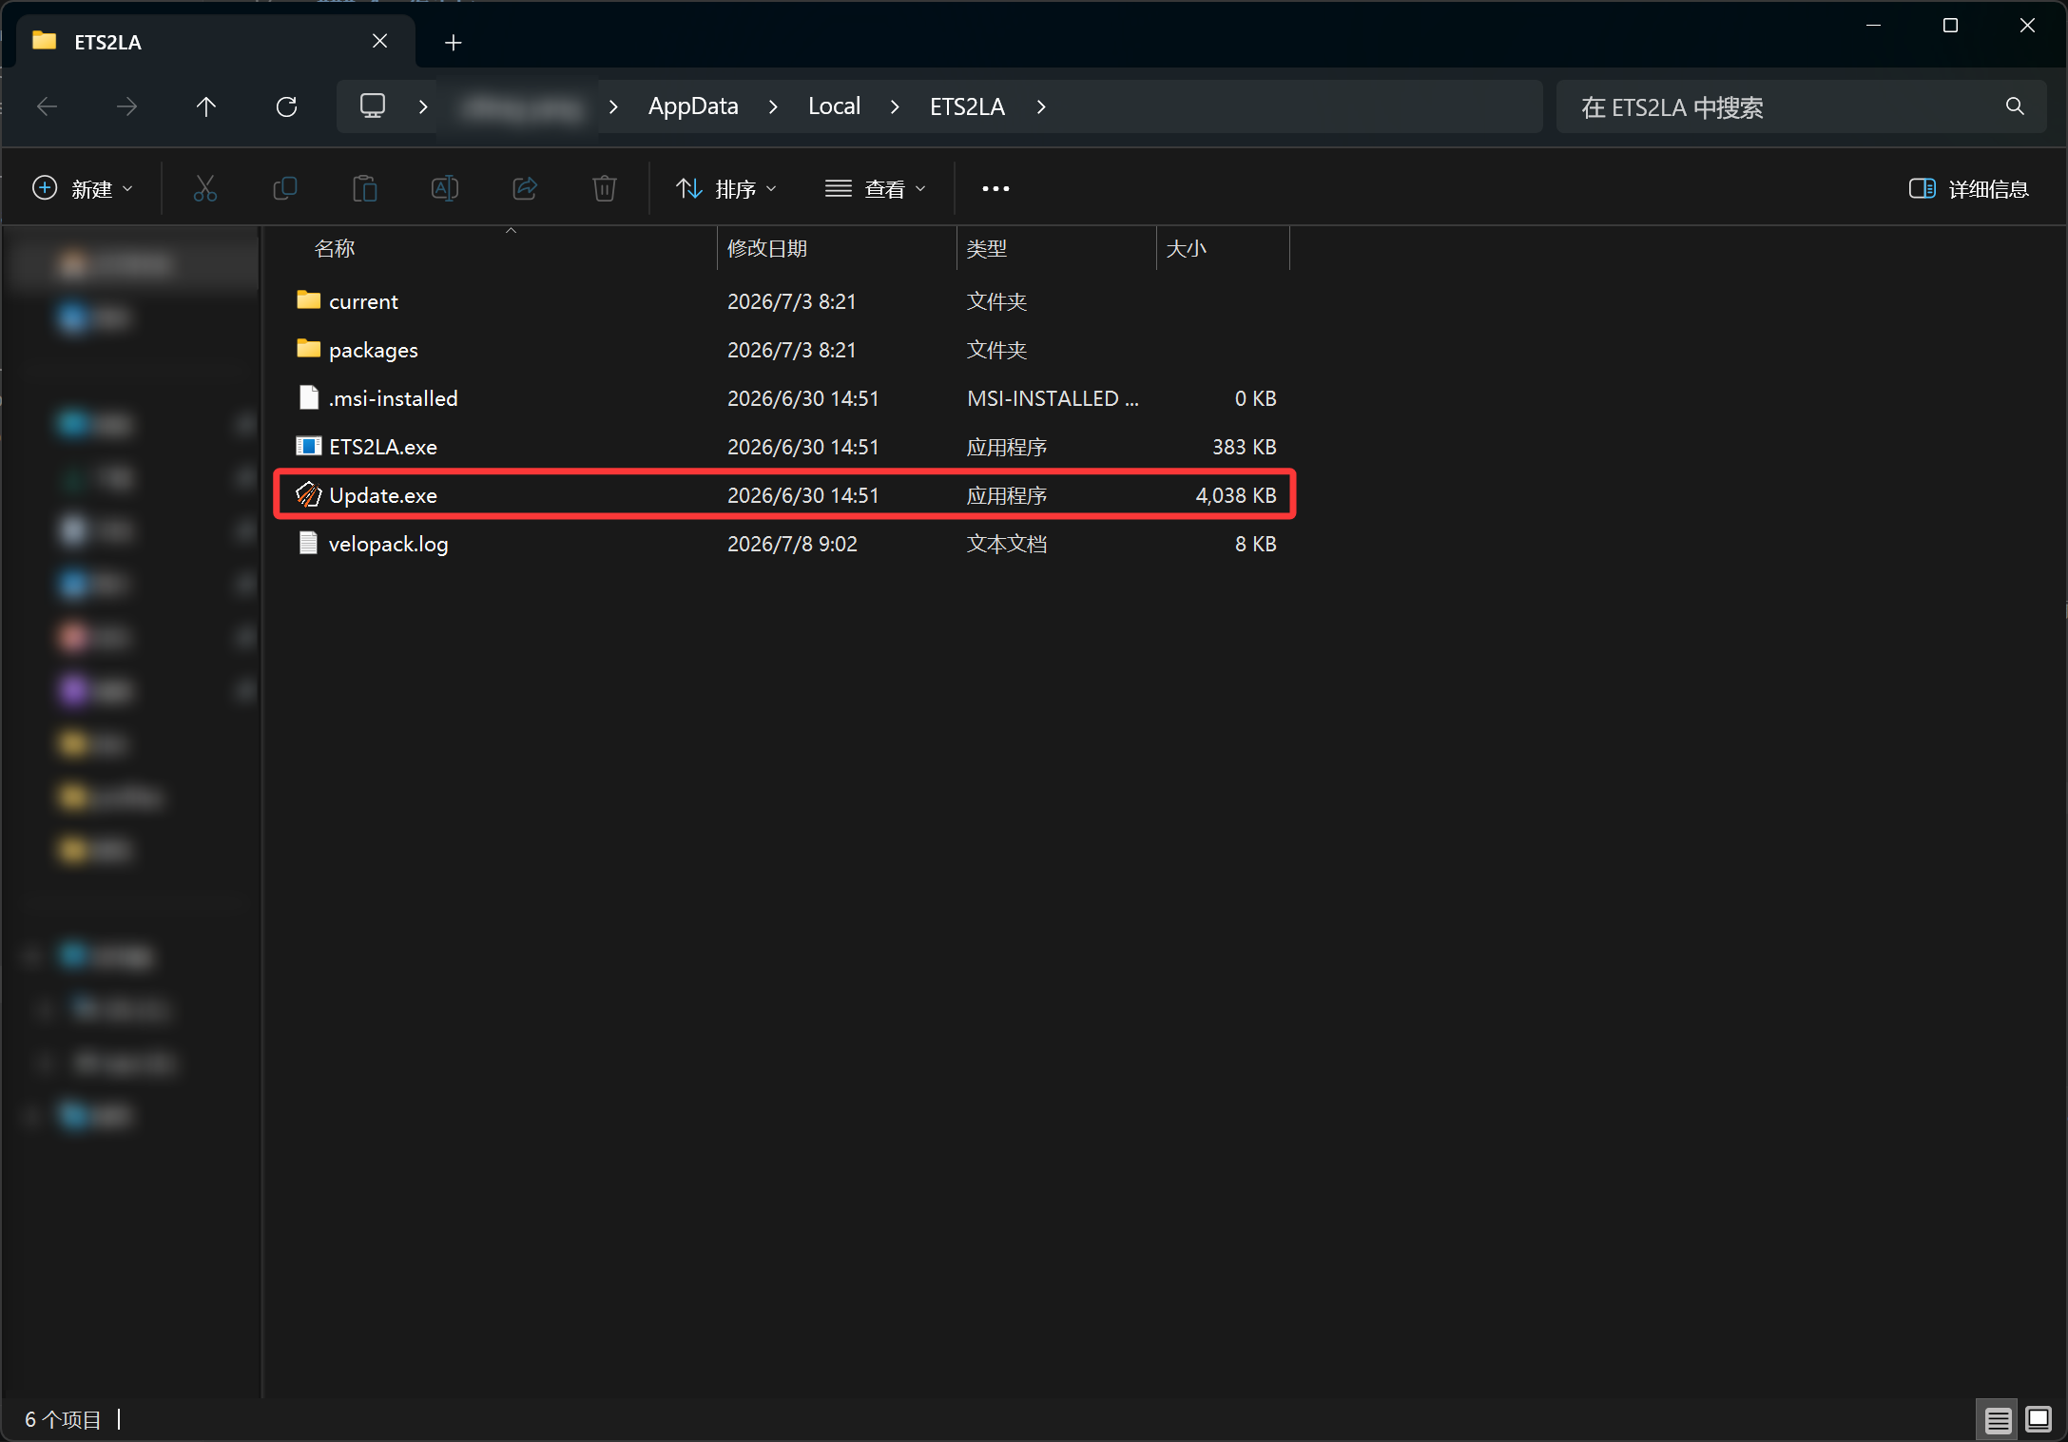The width and height of the screenshot is (2068, 1442).
Task: Expand chevron after monitor icon in address bar
Action: [423, 106]
